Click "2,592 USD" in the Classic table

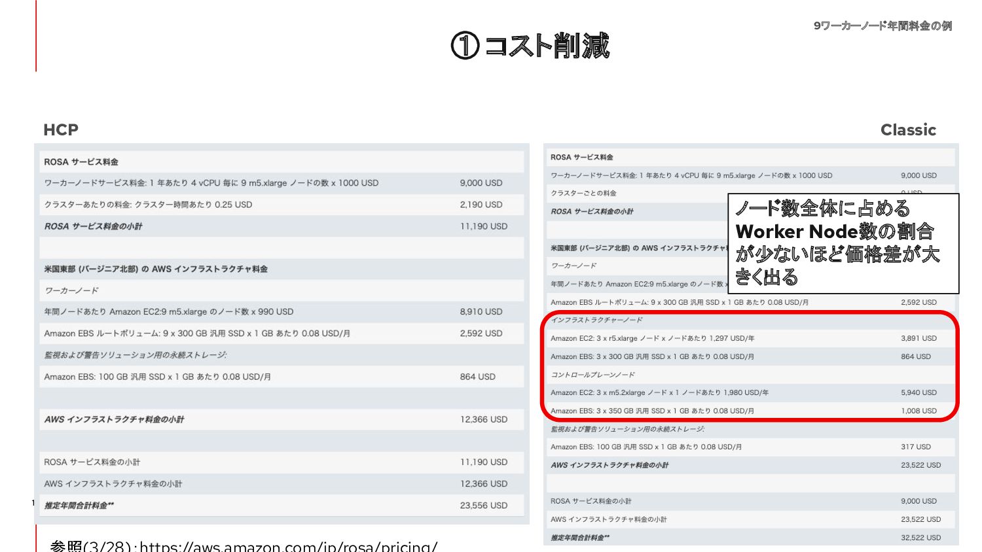(x=918, y=302)
